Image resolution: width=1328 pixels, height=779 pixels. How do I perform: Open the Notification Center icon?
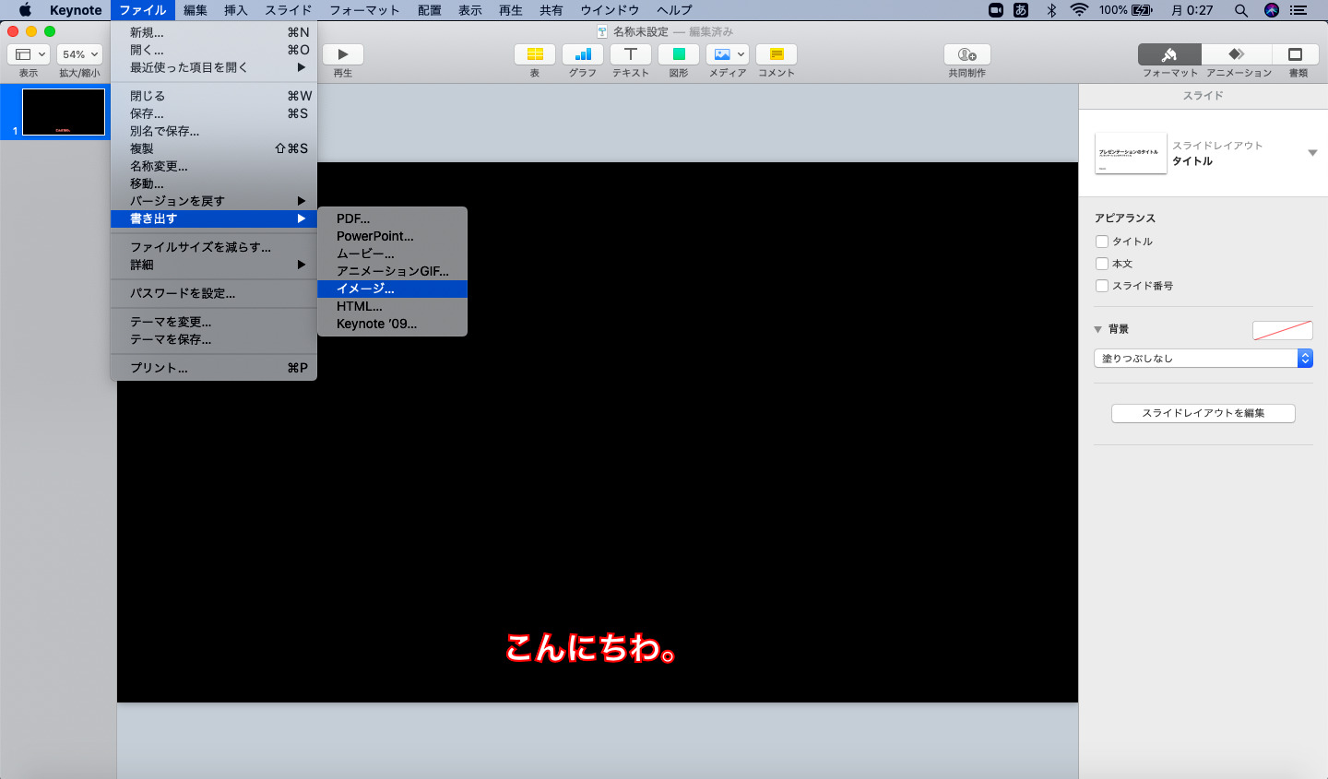[x=1298, y=10]
